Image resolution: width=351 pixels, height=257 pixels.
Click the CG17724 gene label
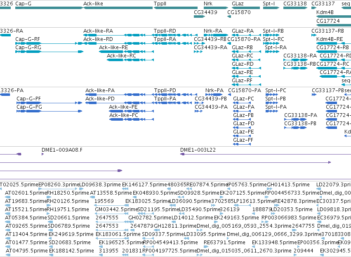click(328, 21)
